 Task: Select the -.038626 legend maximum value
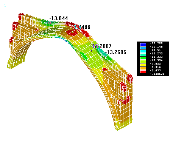tap(157, 74)
